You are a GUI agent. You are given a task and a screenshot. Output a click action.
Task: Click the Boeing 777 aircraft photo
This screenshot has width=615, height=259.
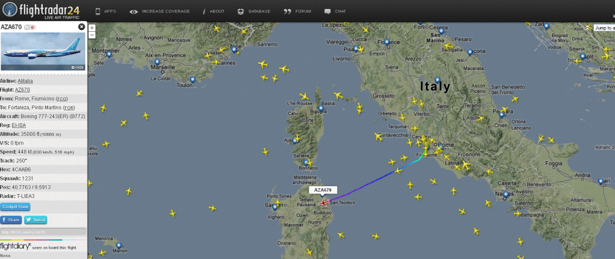coord(43,52)
